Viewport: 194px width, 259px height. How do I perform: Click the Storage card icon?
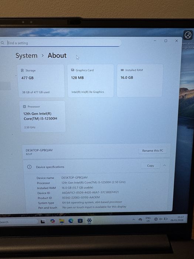(22, 70)
